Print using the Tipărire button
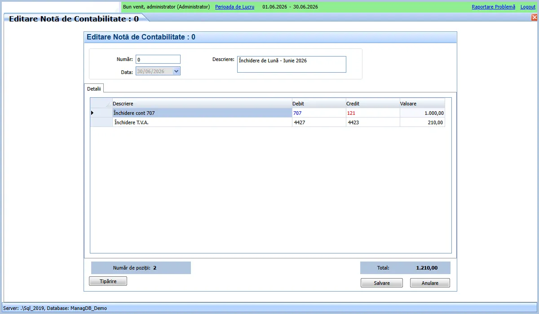Image resolution: width=539 pixels, height=314 pixels. [x=108, y=281]
